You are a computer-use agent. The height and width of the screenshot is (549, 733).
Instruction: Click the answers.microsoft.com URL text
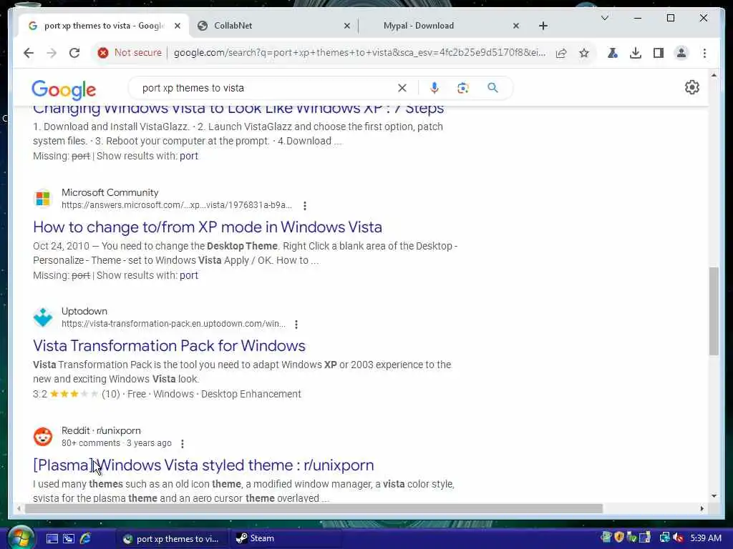click(177, 205)
